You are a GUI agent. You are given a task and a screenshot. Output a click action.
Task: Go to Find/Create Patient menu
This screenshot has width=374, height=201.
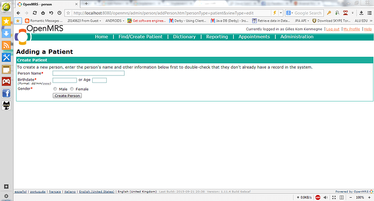[140, 37]
